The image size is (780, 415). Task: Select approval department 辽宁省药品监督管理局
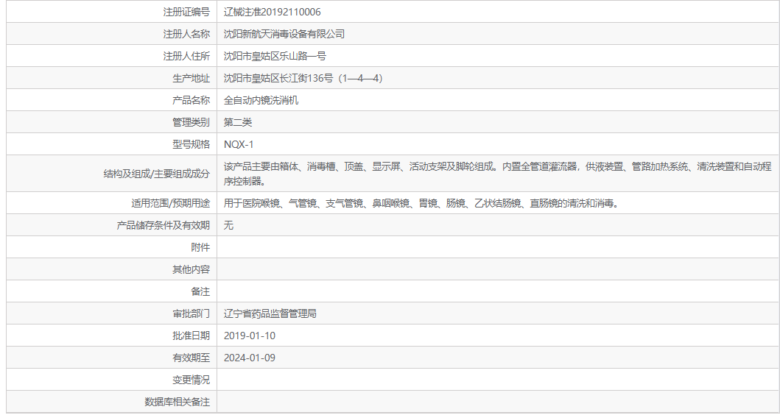coord(270,313)
